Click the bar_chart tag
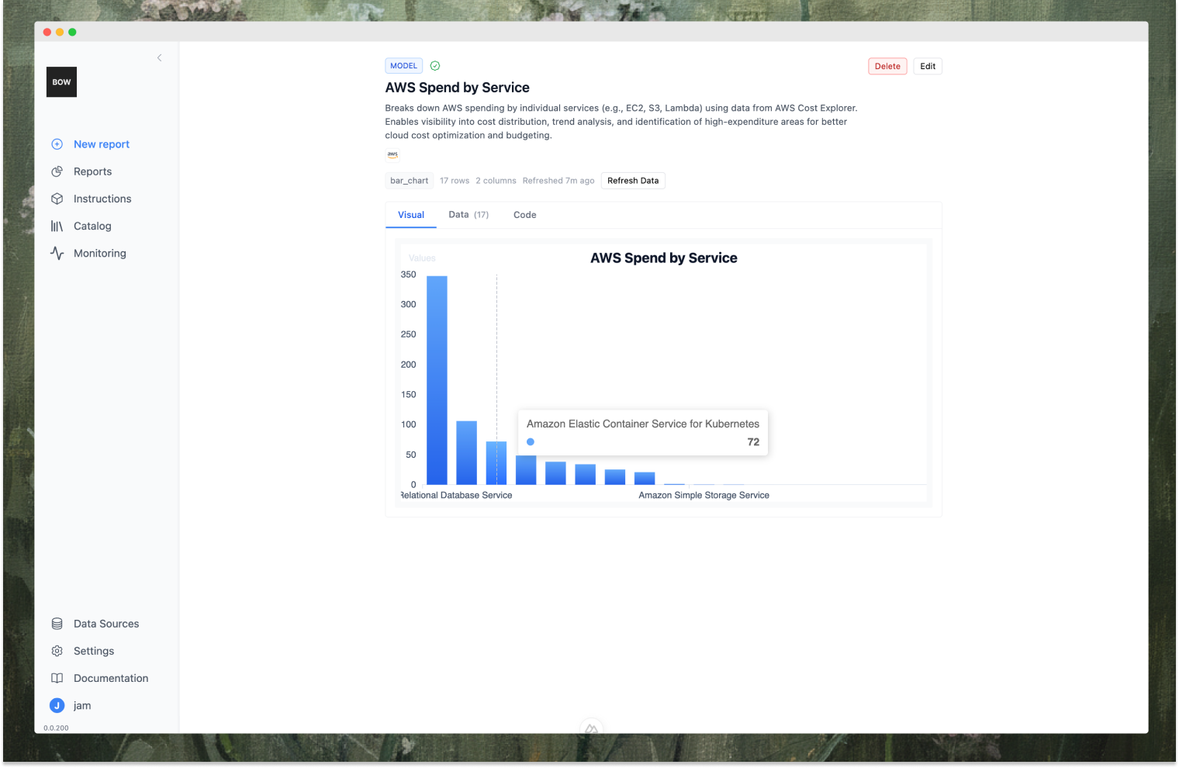The height and width of the screenshot is (768, 1179). pos(409,181)
